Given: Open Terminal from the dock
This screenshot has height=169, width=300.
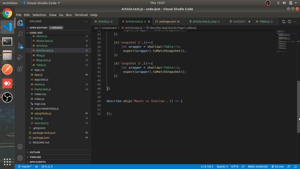Looking at the screenshot, I should click(7, 41).
